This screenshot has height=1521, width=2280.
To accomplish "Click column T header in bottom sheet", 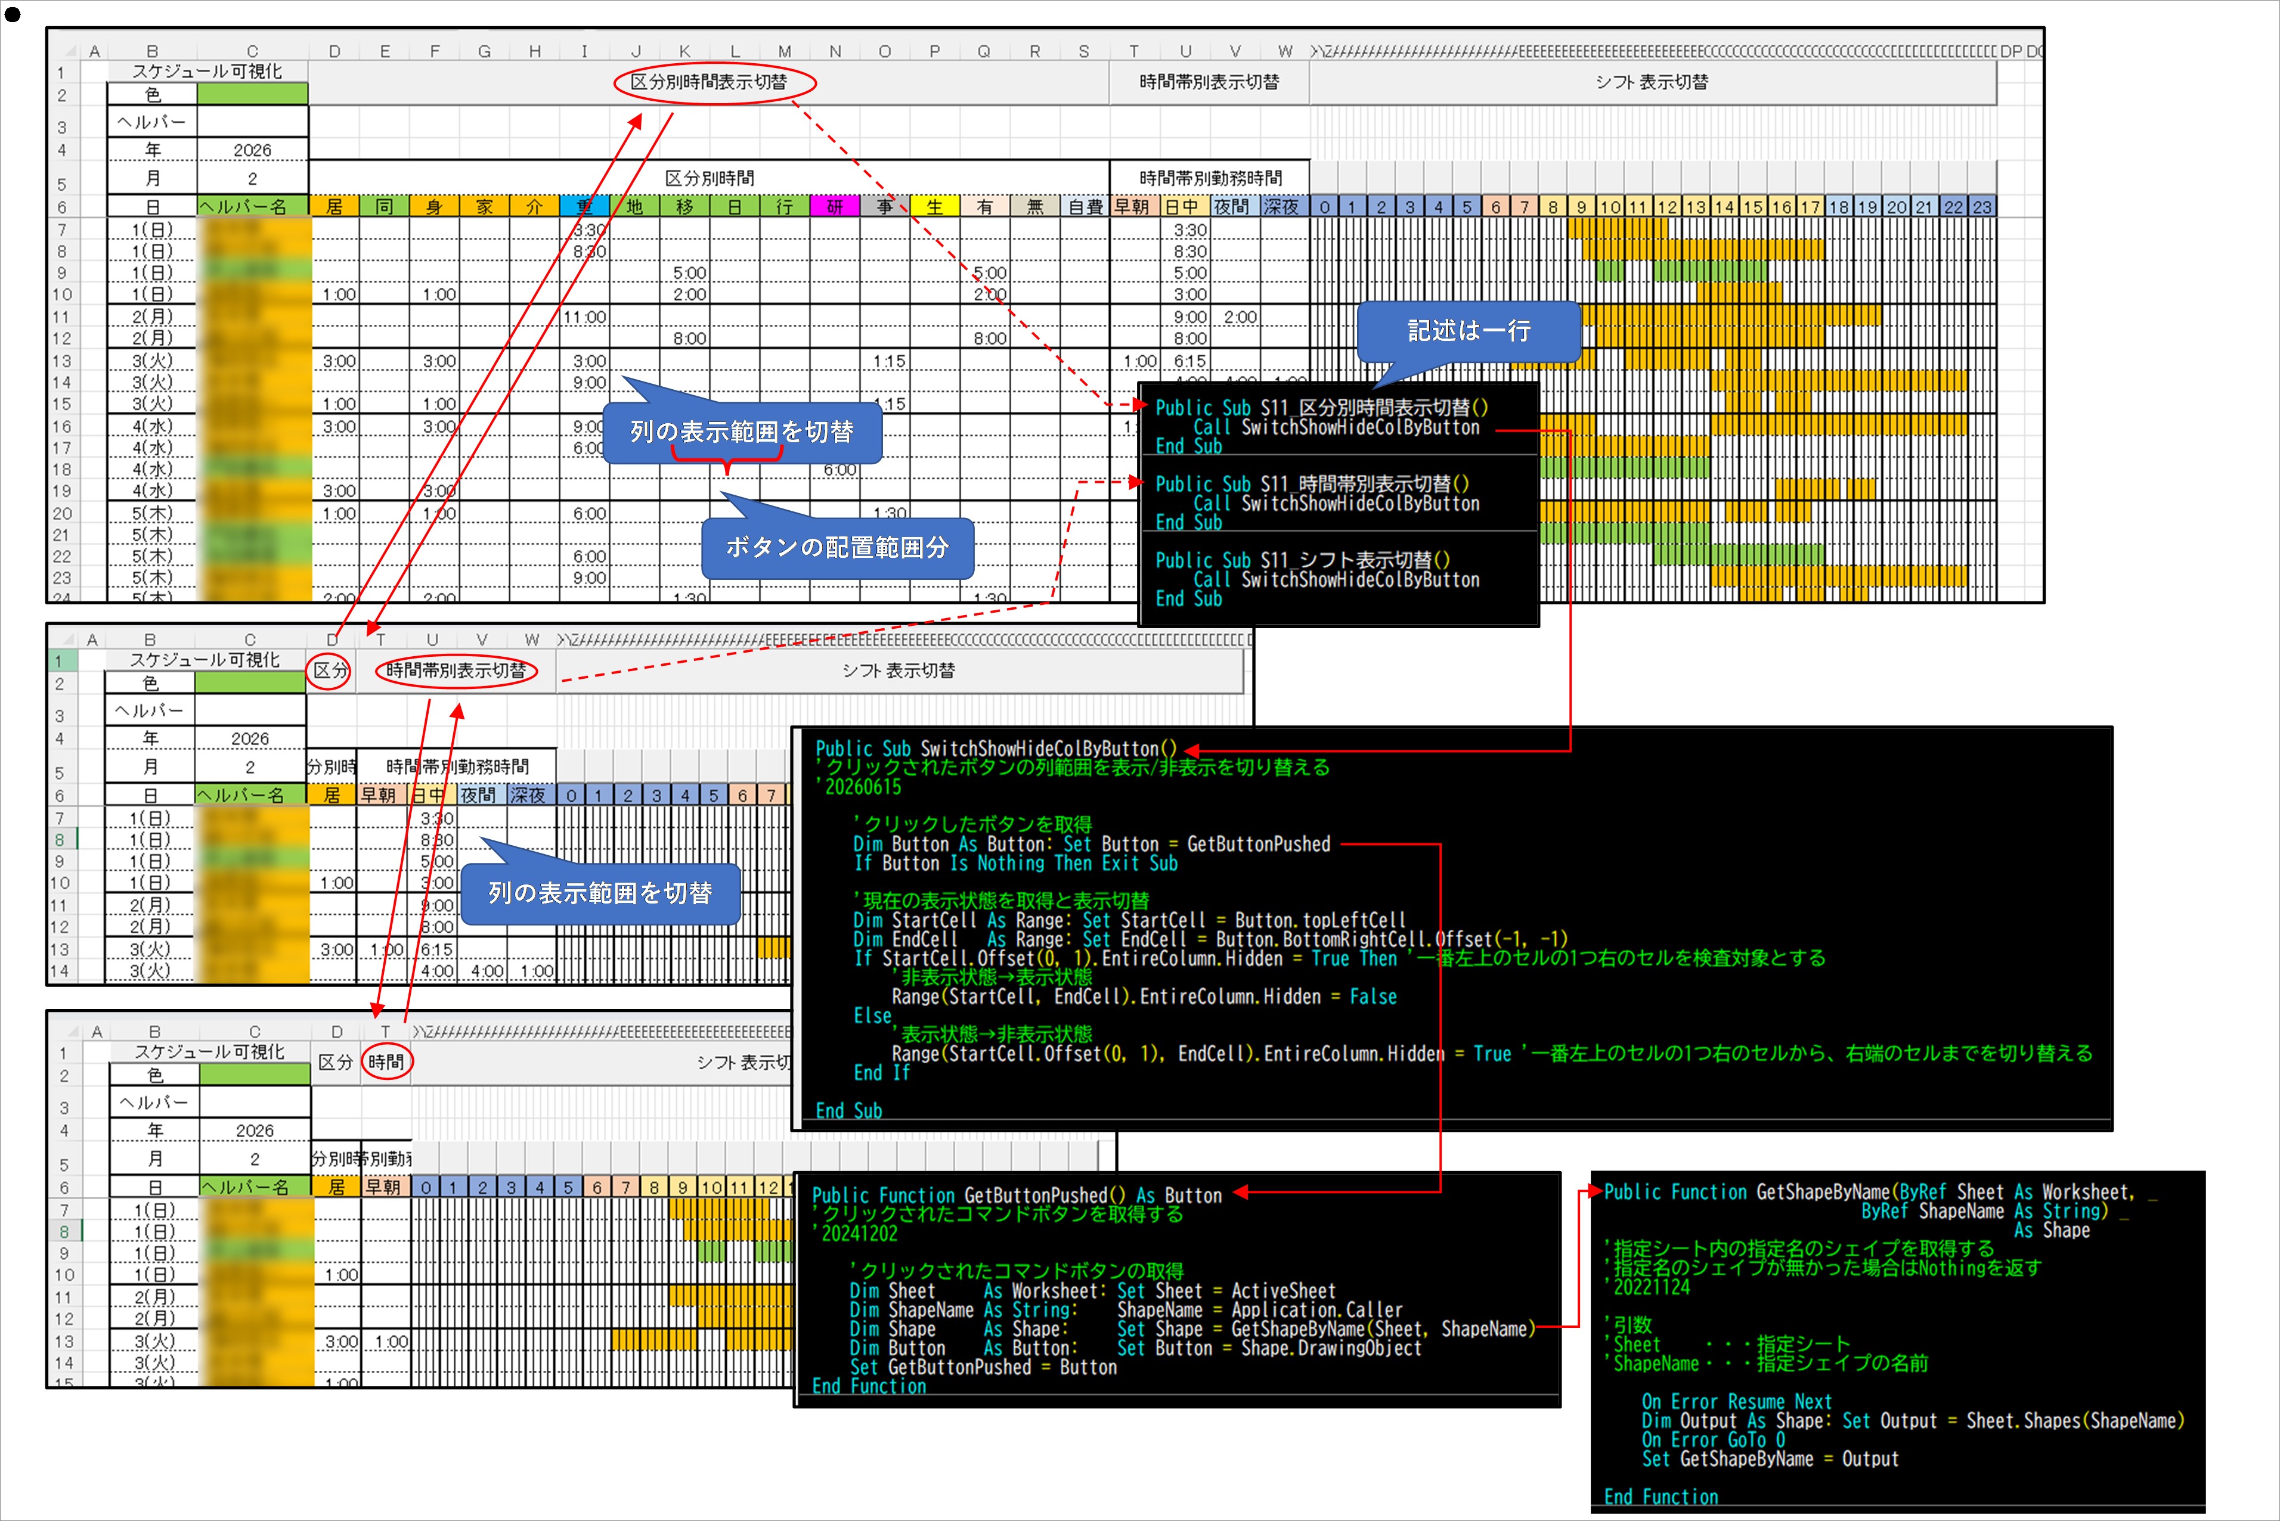I will coord(386,1032).
